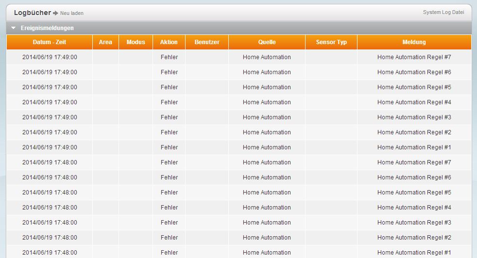Click the Aktion column header

[169, 42]
